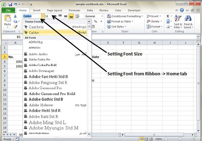Switch to Page Layout view button
202x141 pixels.
point(146,139)
